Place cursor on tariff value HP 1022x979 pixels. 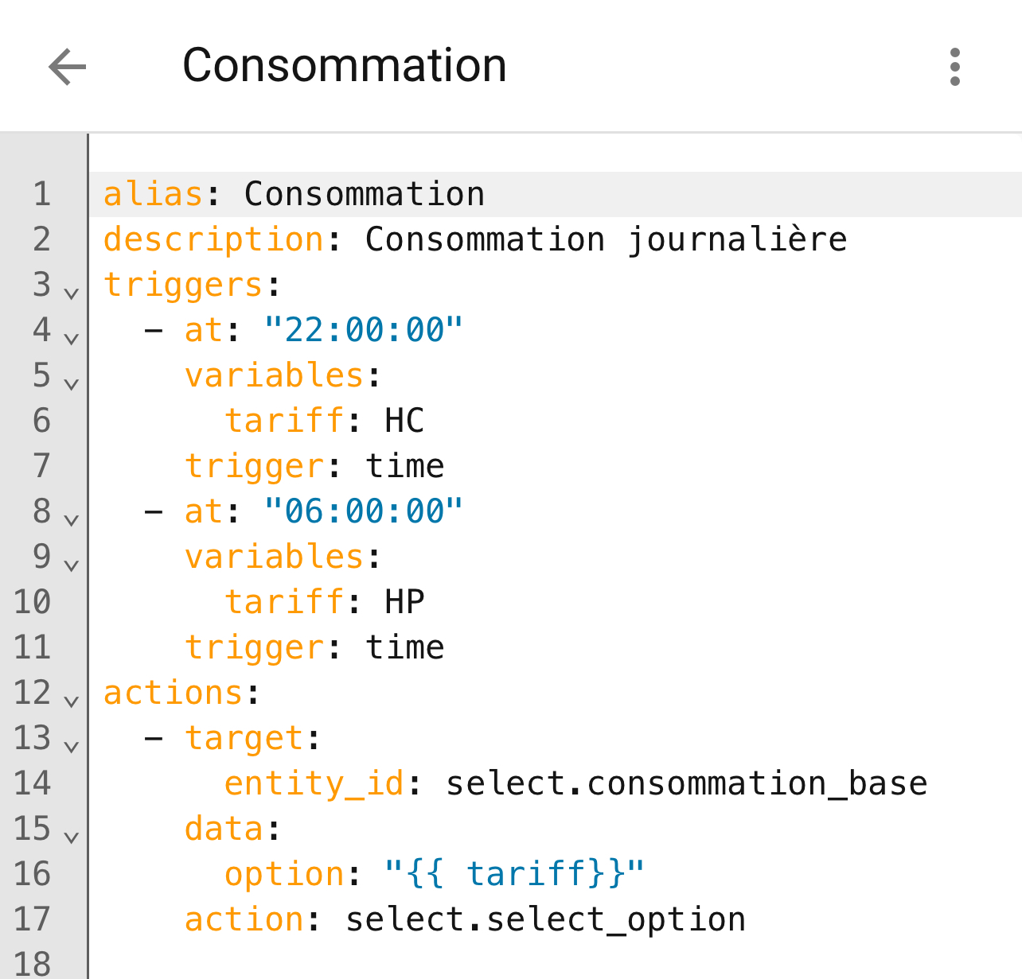(404, 602)
